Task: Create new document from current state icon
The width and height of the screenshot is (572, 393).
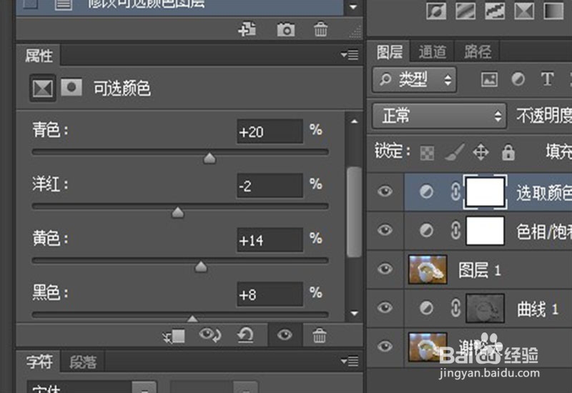Action: (247, 29)
